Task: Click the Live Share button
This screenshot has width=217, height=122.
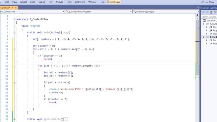Action: pyautogui.click(x=208, y=2)
